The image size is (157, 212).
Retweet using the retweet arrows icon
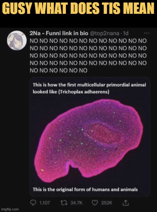(63, 203)
